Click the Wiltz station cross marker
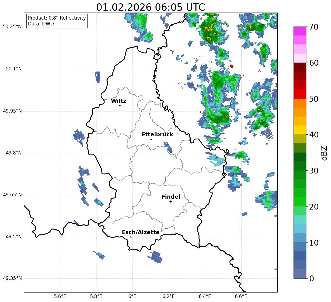Screen dimensions: 331x302 point(120,106)
